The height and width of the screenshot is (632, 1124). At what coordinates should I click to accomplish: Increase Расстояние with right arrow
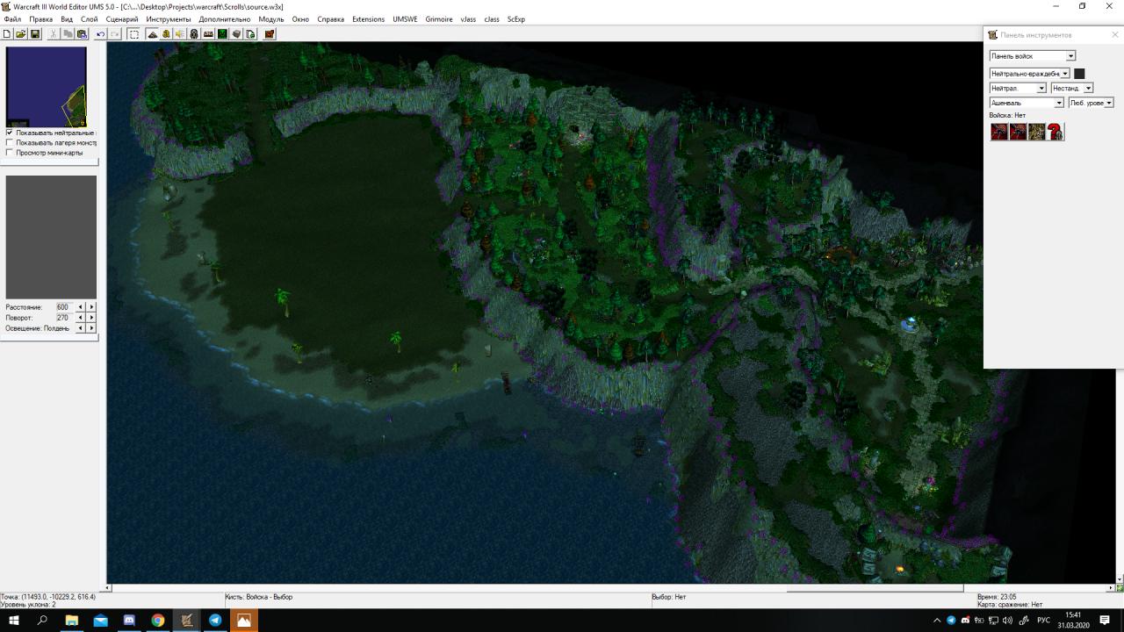pos(91,307)
